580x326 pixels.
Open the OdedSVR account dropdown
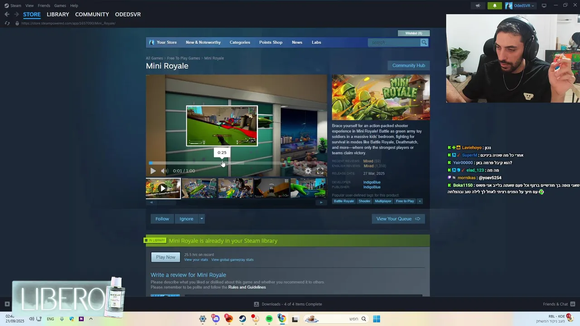coord(520,5)
